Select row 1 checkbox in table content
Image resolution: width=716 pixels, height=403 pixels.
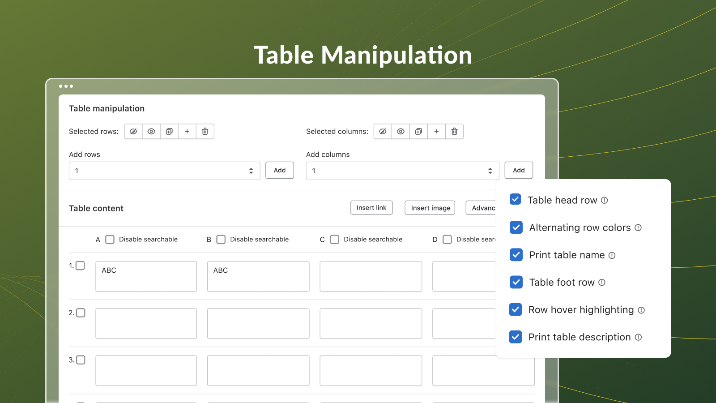point(81,265)
